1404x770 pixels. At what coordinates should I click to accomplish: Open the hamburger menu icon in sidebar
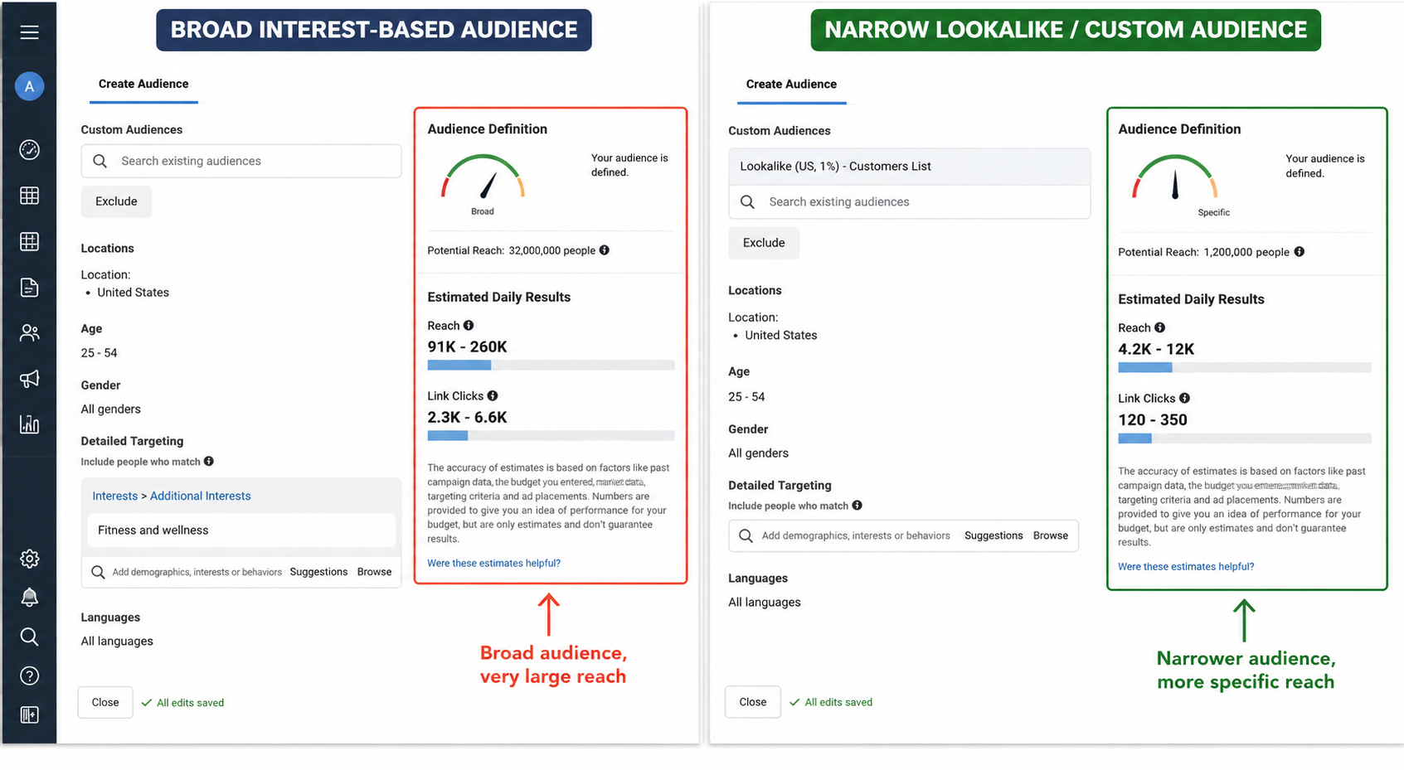coord(29,32)
